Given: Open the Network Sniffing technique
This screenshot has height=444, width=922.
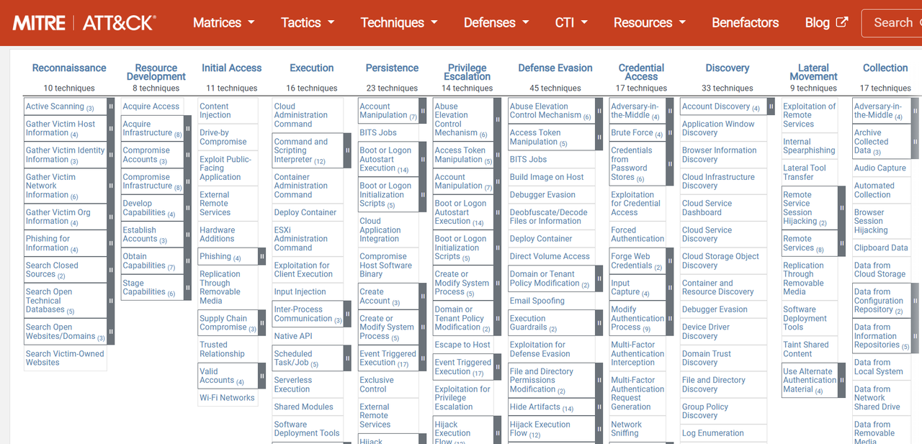Looking at the screenshot, I should coord(627,429).
